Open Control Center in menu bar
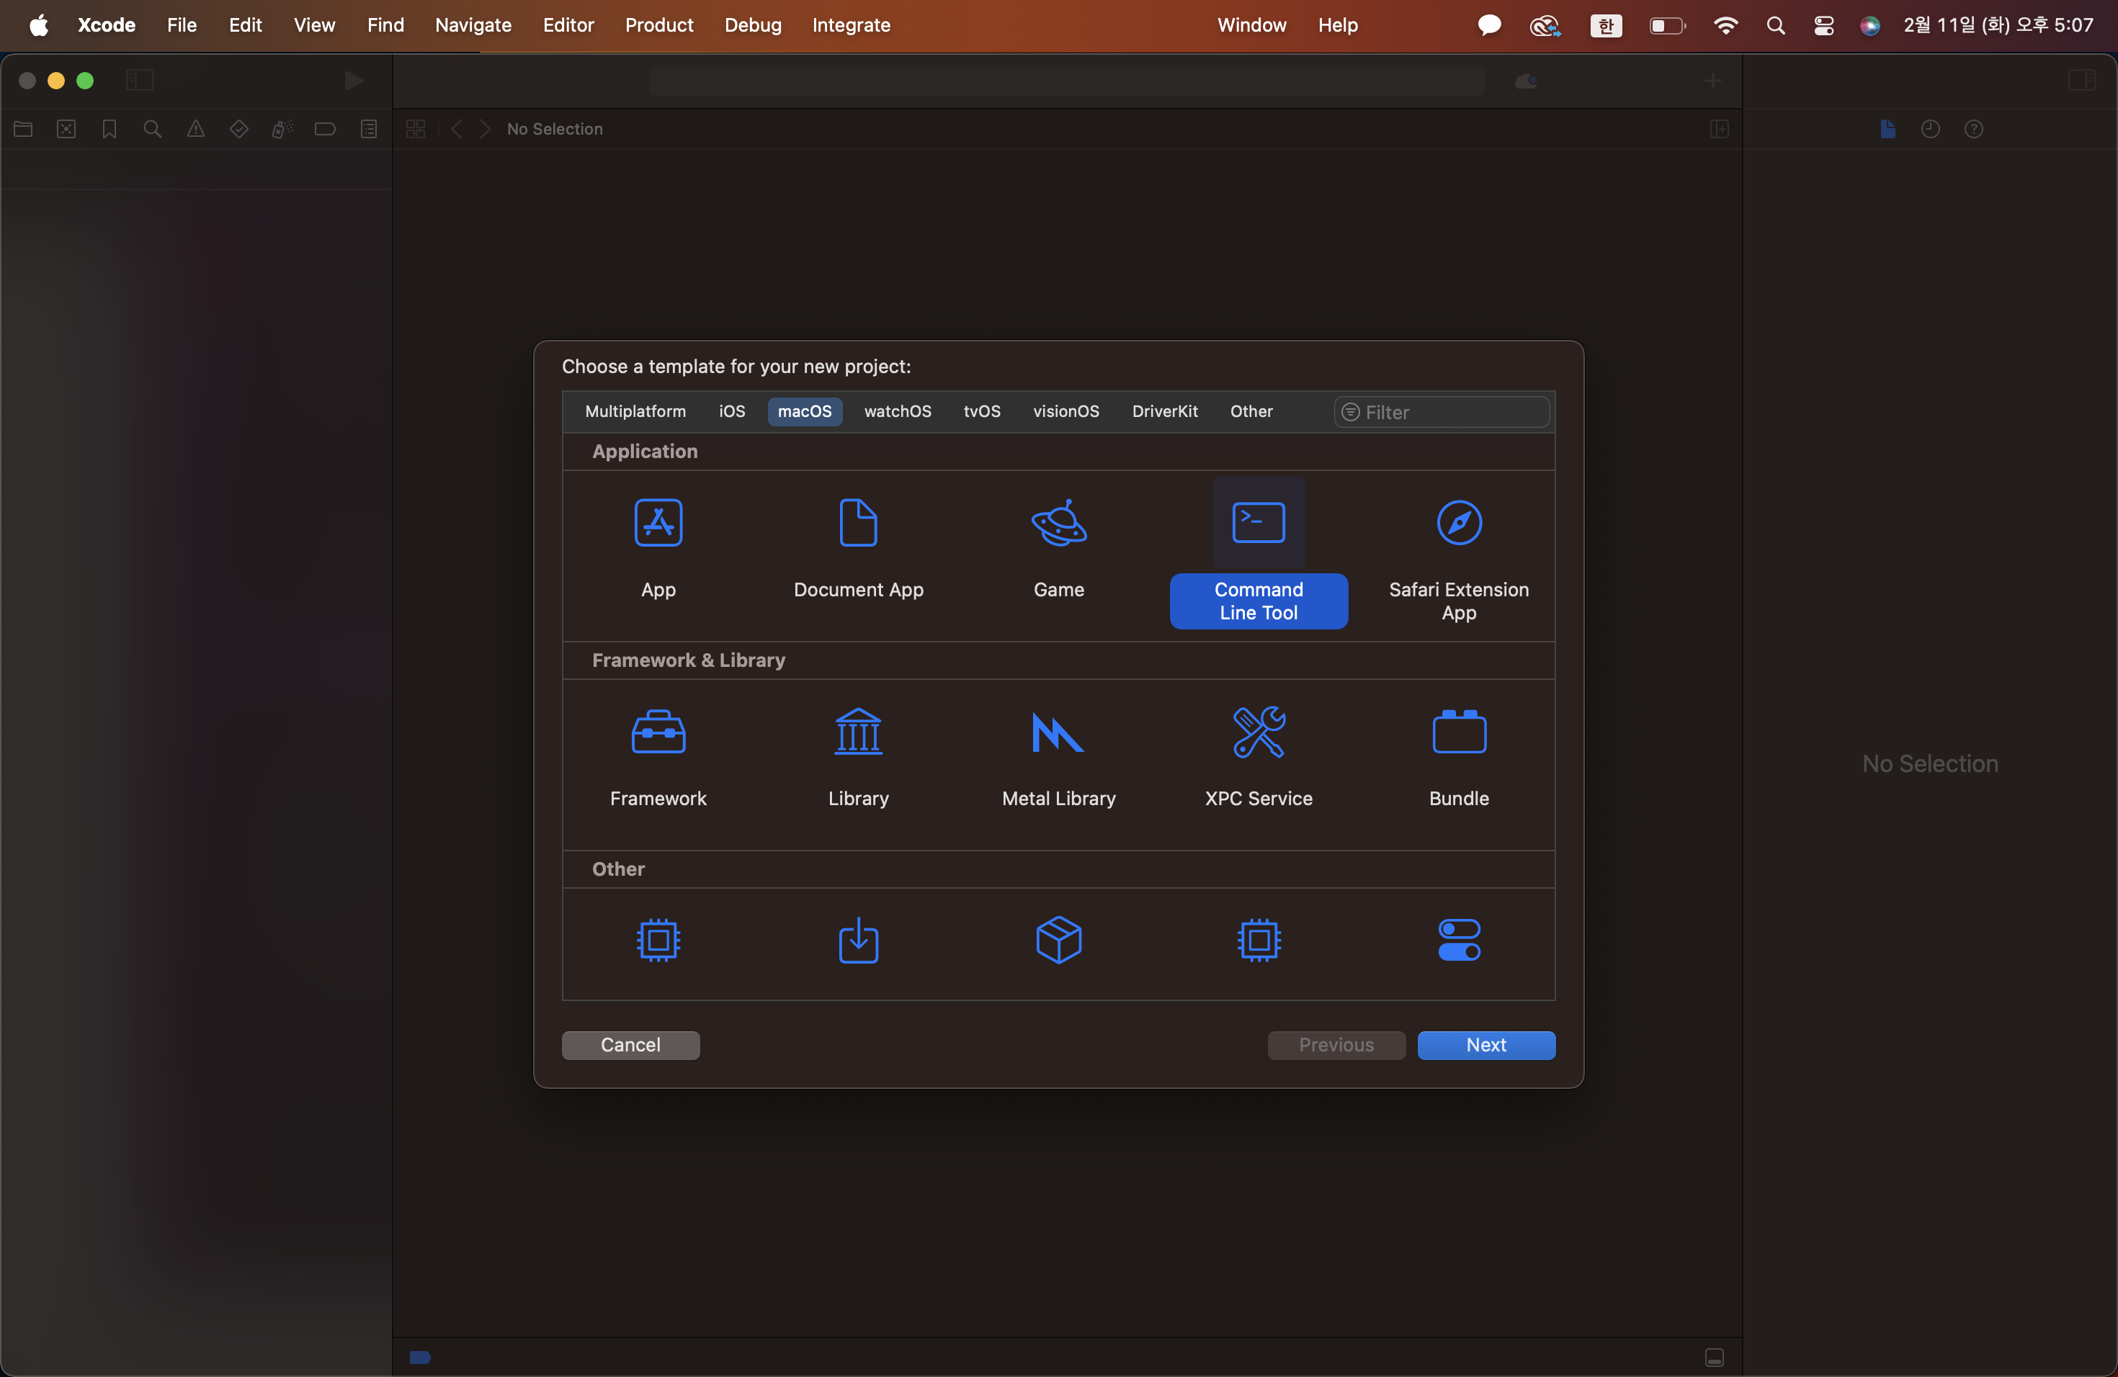Screen dimensions: 2118x1377 1823,25
